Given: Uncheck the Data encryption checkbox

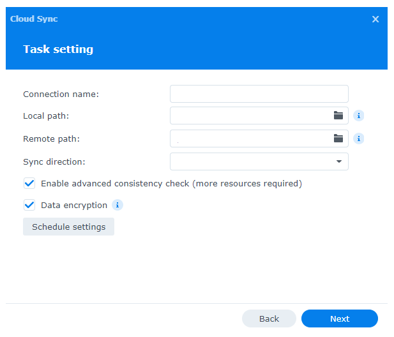Looking at the screenshot, I should coord(29,206).
